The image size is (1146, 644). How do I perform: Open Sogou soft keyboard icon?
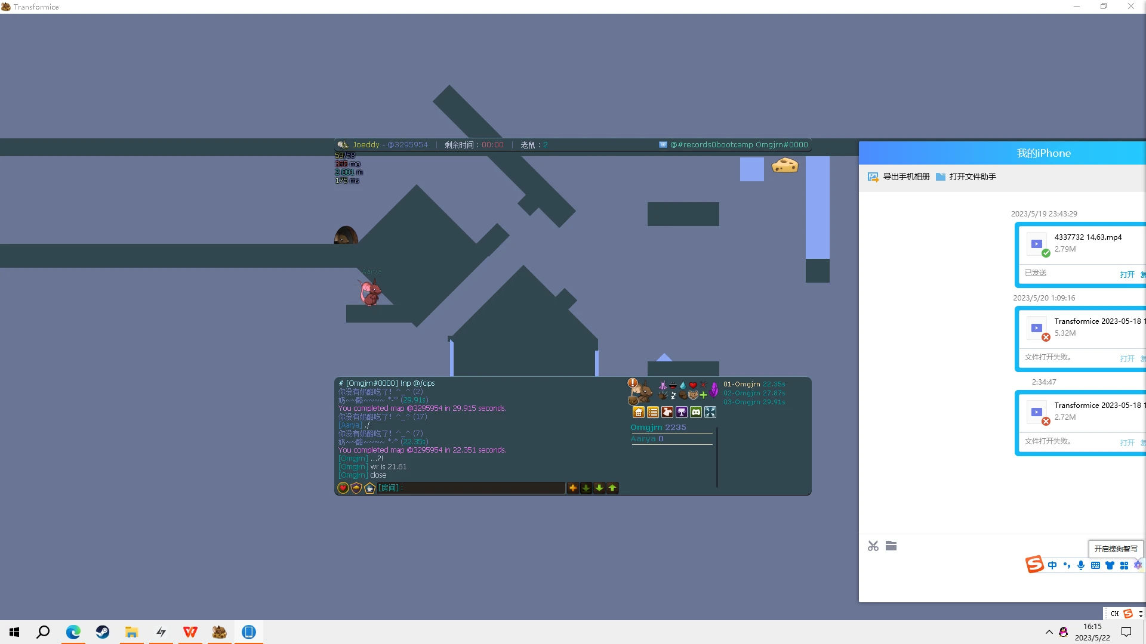1095,565
